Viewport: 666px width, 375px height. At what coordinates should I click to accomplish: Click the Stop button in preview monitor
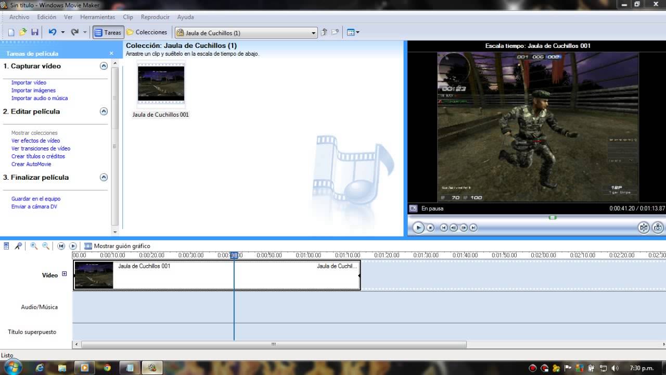click(x=430, y=228)
